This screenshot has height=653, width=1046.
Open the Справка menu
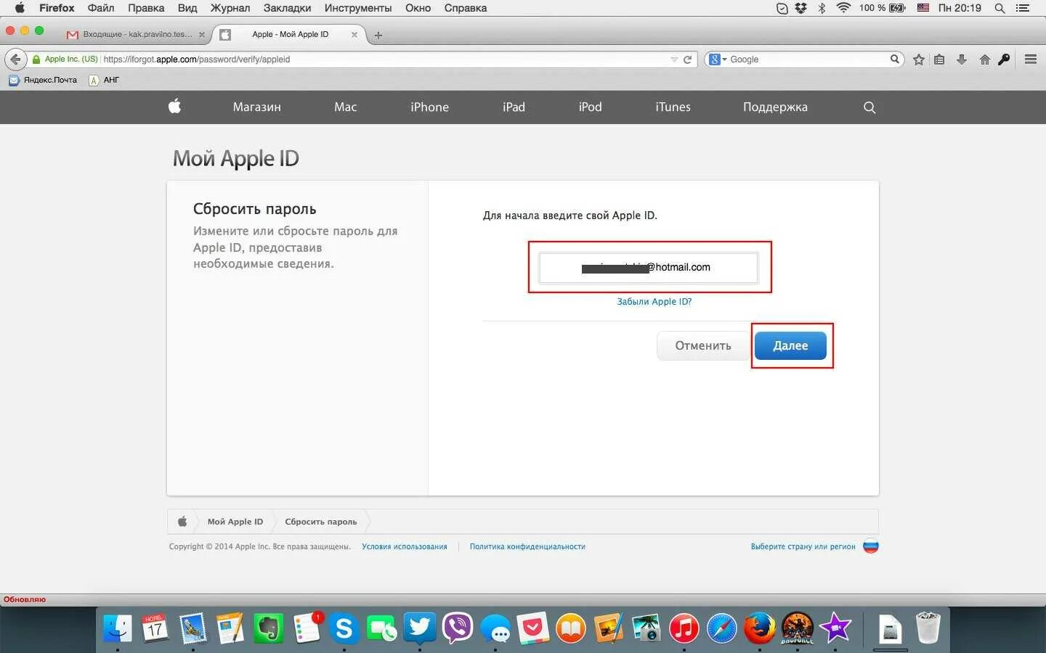[x=466, y=8]
